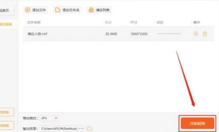Click the 导出格式 label
219x132 pixels.
point(30,119)
